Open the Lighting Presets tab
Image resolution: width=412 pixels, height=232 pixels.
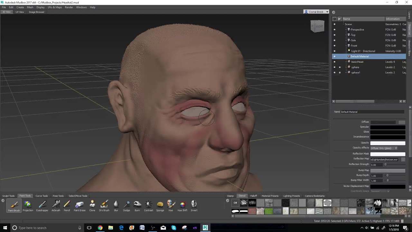coord(292,196)
